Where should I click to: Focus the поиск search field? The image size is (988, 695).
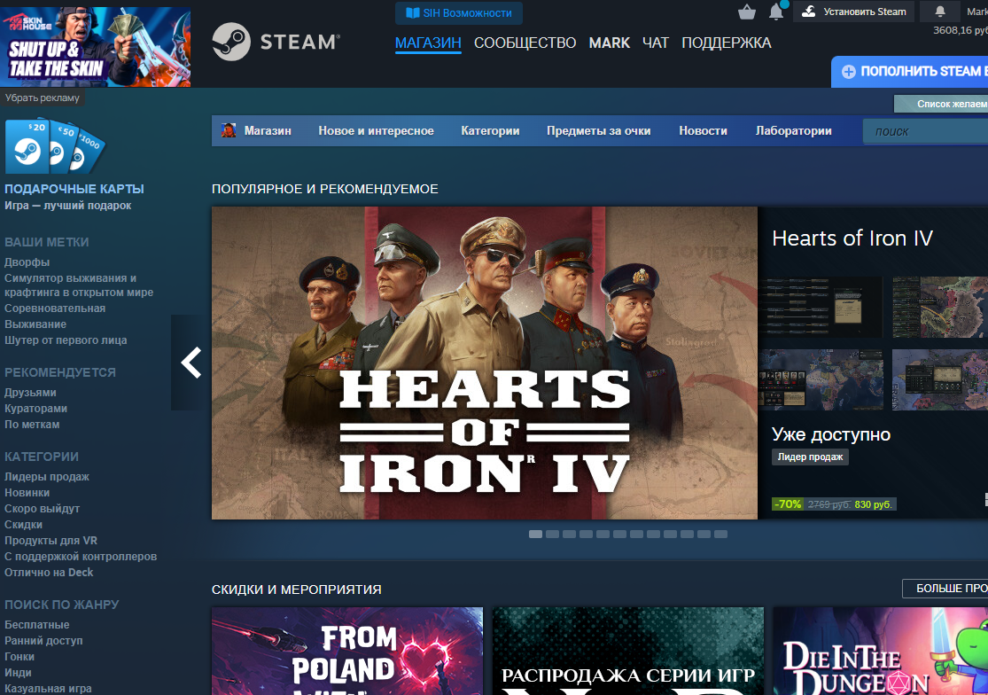[925, 131]
